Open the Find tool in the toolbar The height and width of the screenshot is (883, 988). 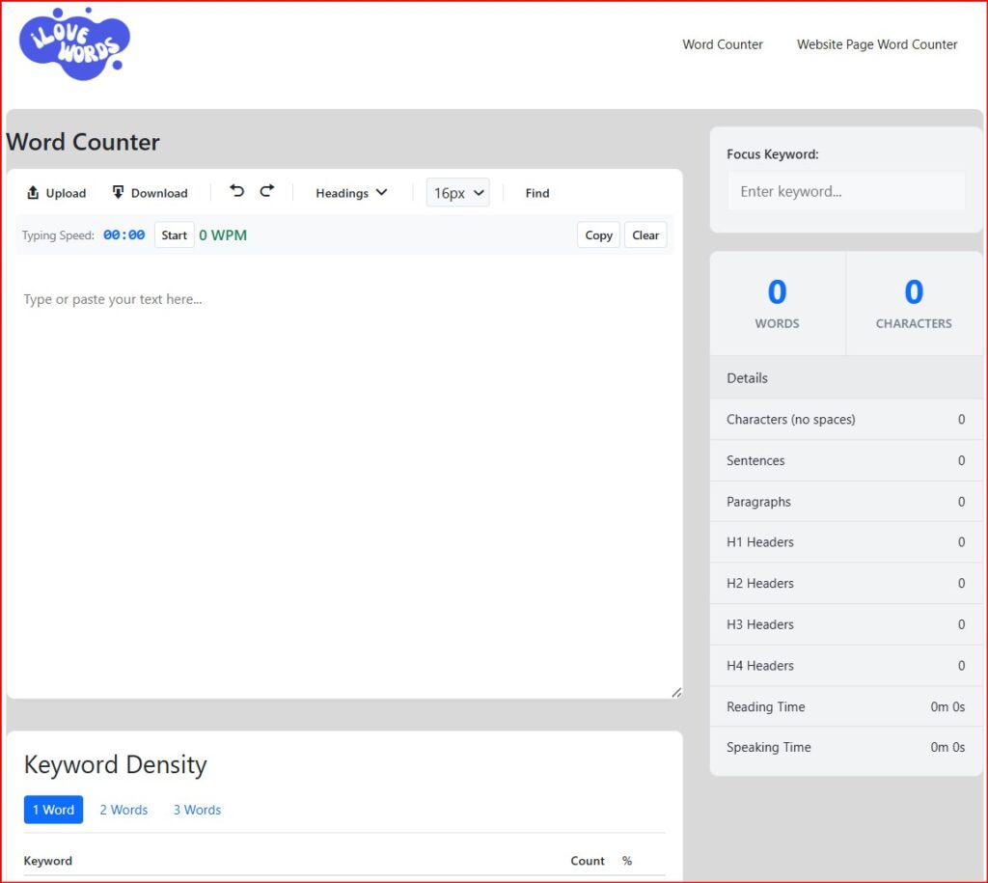pyautogui.click(x=536, y=192)
